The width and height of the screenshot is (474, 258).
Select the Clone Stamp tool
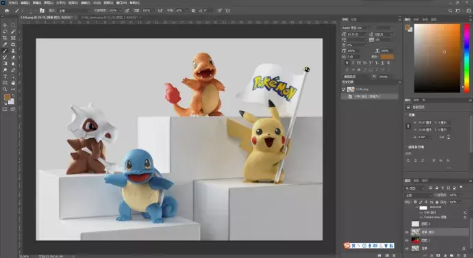pos(13,51)
